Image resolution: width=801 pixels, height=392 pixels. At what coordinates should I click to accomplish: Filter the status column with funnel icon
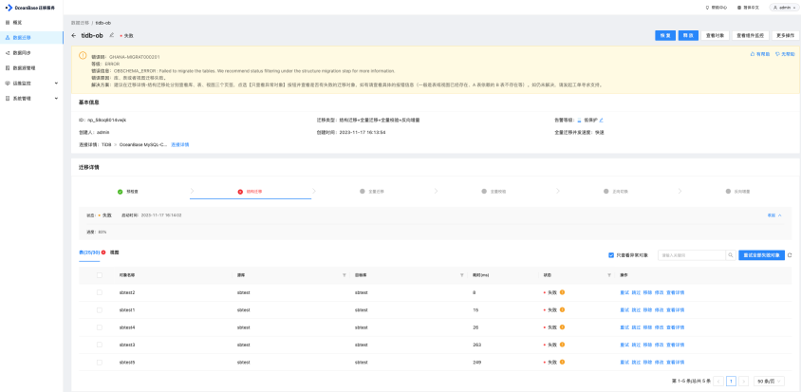[x=609, y=275]
